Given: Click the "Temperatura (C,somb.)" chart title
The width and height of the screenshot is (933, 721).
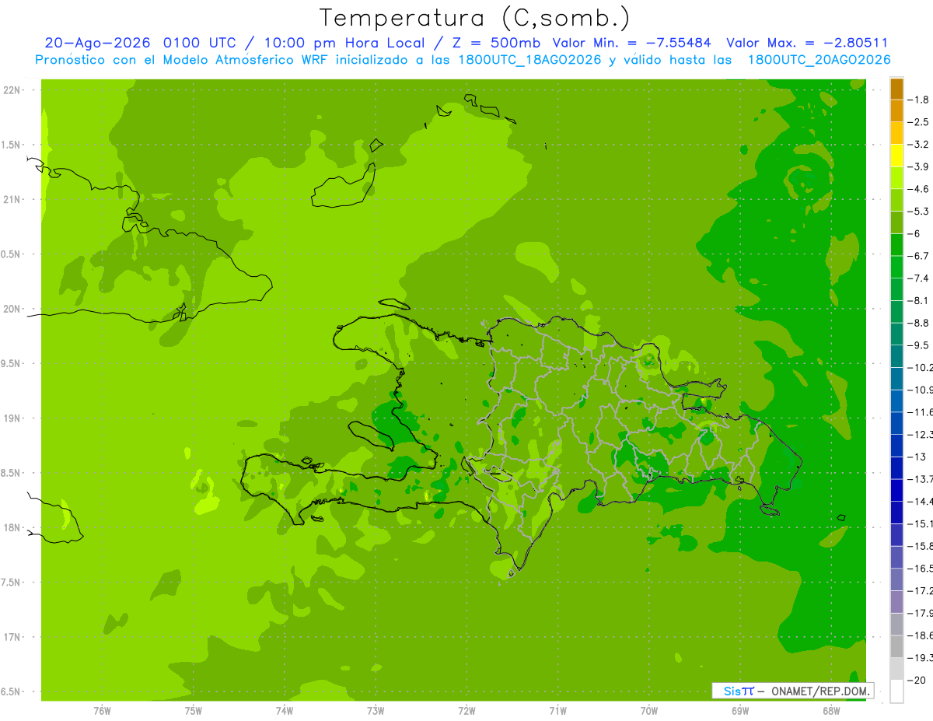Looking at the screenshot, I should point(475,18).
